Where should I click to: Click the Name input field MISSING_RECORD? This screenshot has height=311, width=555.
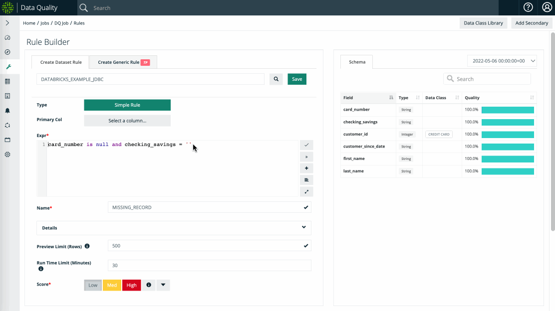pyautogui.click(x=205, y=207)
